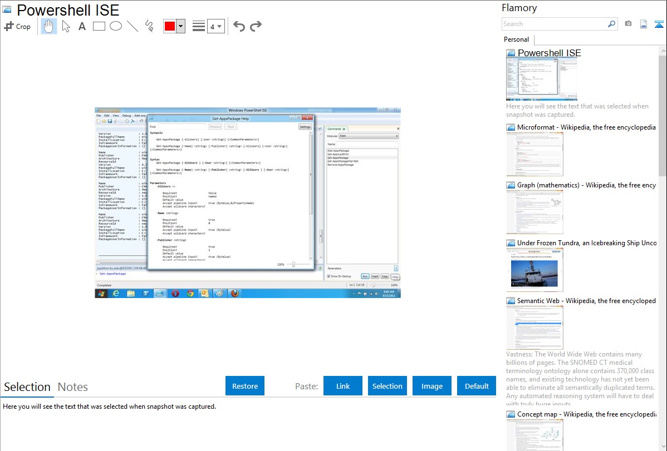This screenshot has width=667, height=451.
Task: Switch to the Personal tab
Action: (x=517, y=39)
